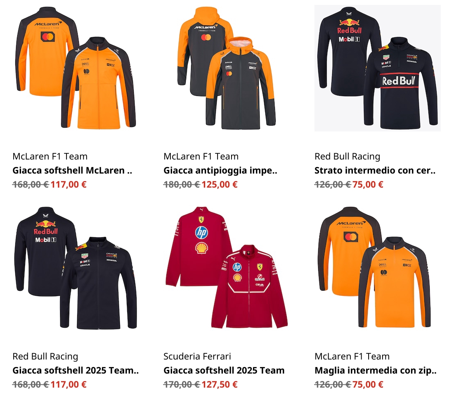Open the navy Red Bull softshell jacket image
Image resolution: width=454 pixels, height=400 pixels.
pos(76,268)
